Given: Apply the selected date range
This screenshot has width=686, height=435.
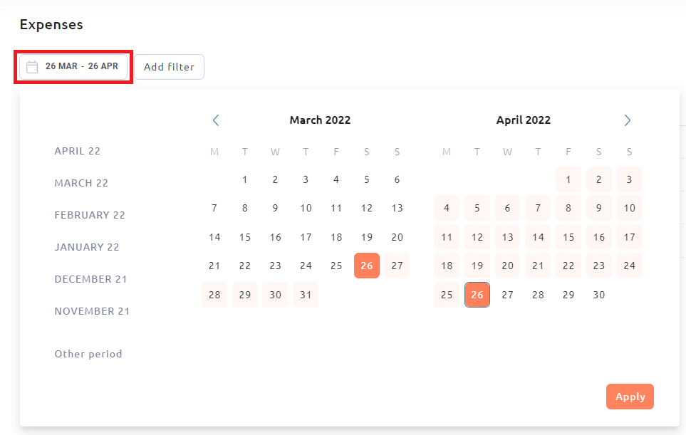Looking at the screenshot, I should coord(630,397).
